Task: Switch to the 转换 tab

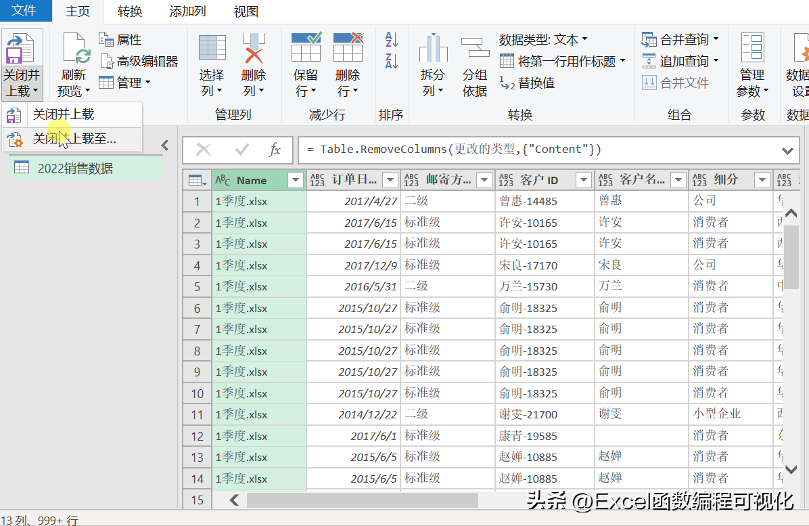Action: [129, 12]
